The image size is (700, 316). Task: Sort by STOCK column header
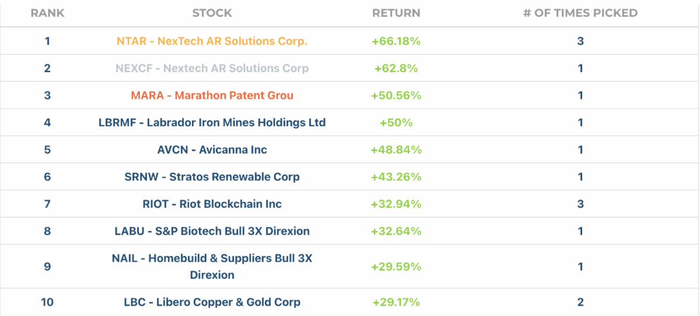coord(212,13)
